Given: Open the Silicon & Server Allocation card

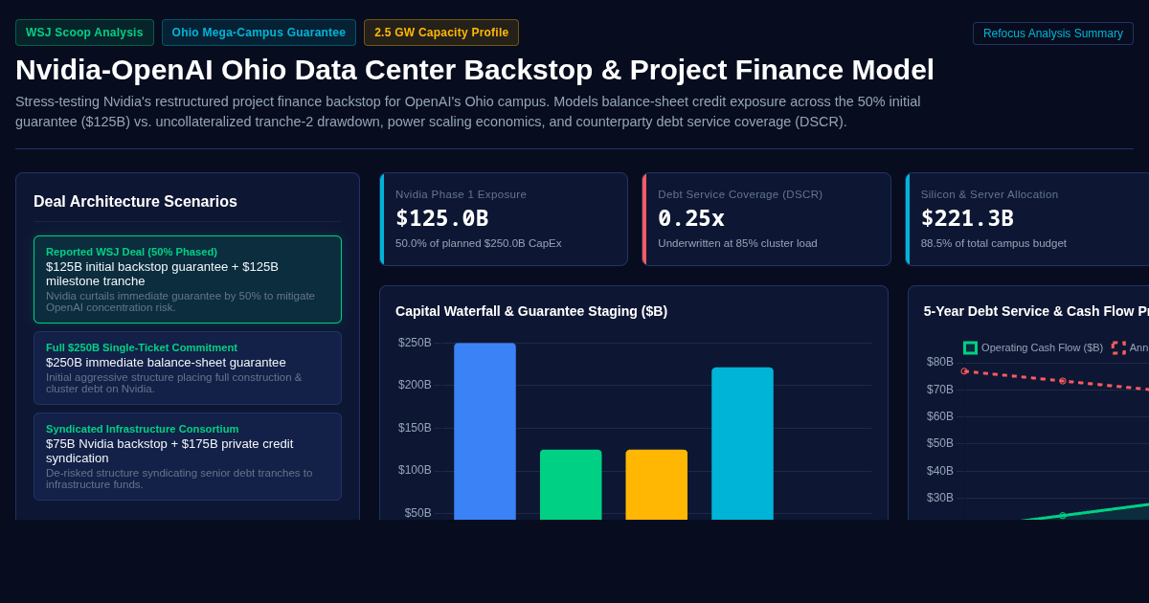Looking at the screenshot, I should (1027, 219).
